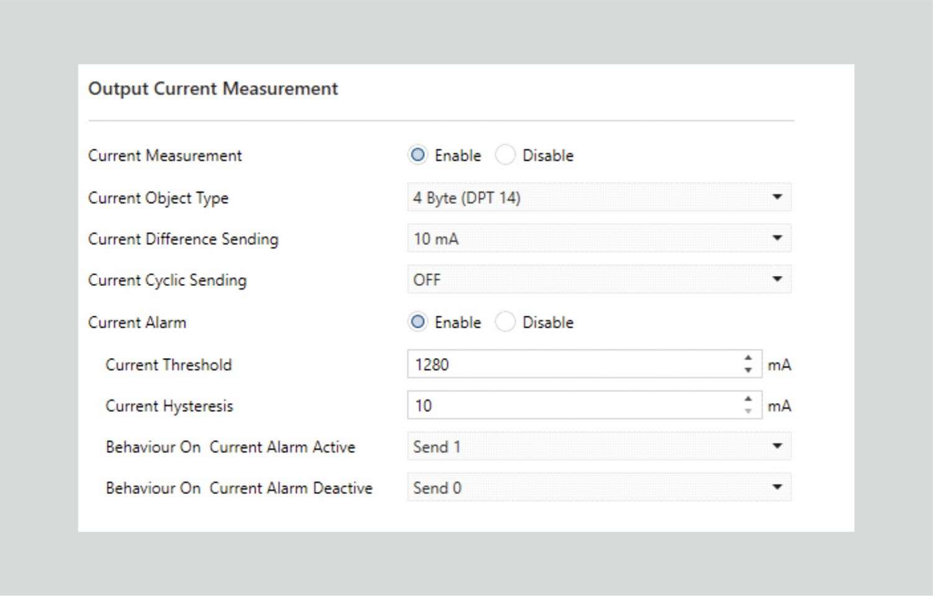Open Behaviour On Current Alarm Active dropdown

point(599,446)
